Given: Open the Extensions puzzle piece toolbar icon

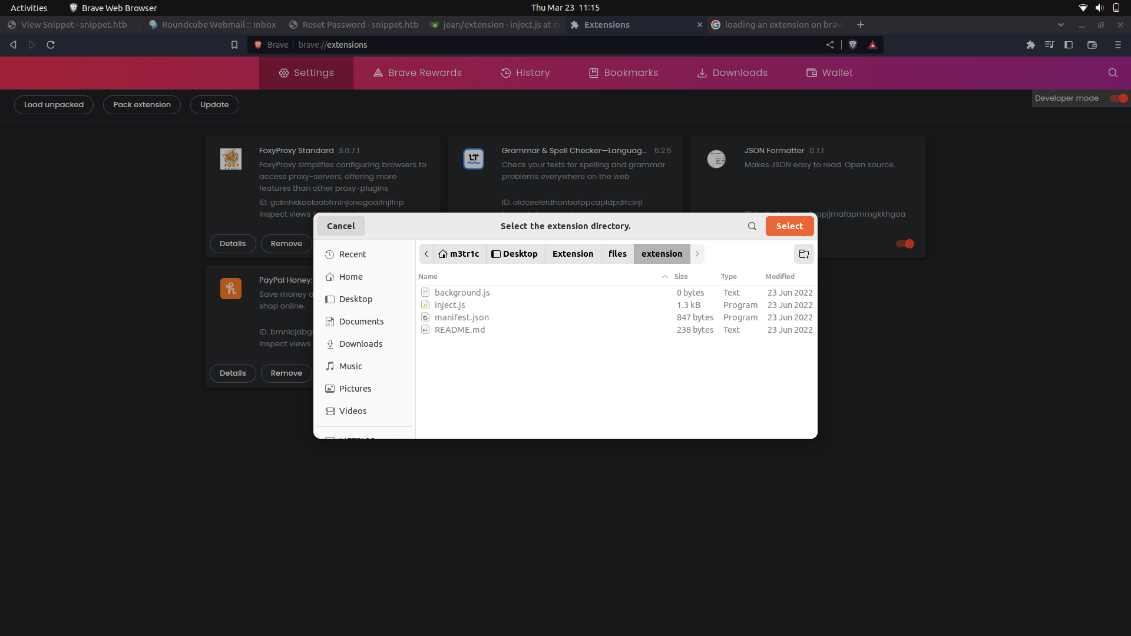Looking at the screenshot, I should (1031, 45).
